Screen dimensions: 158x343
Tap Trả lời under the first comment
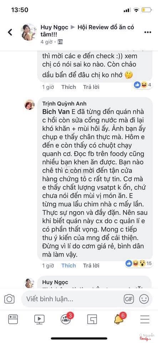tap(91, 87)
